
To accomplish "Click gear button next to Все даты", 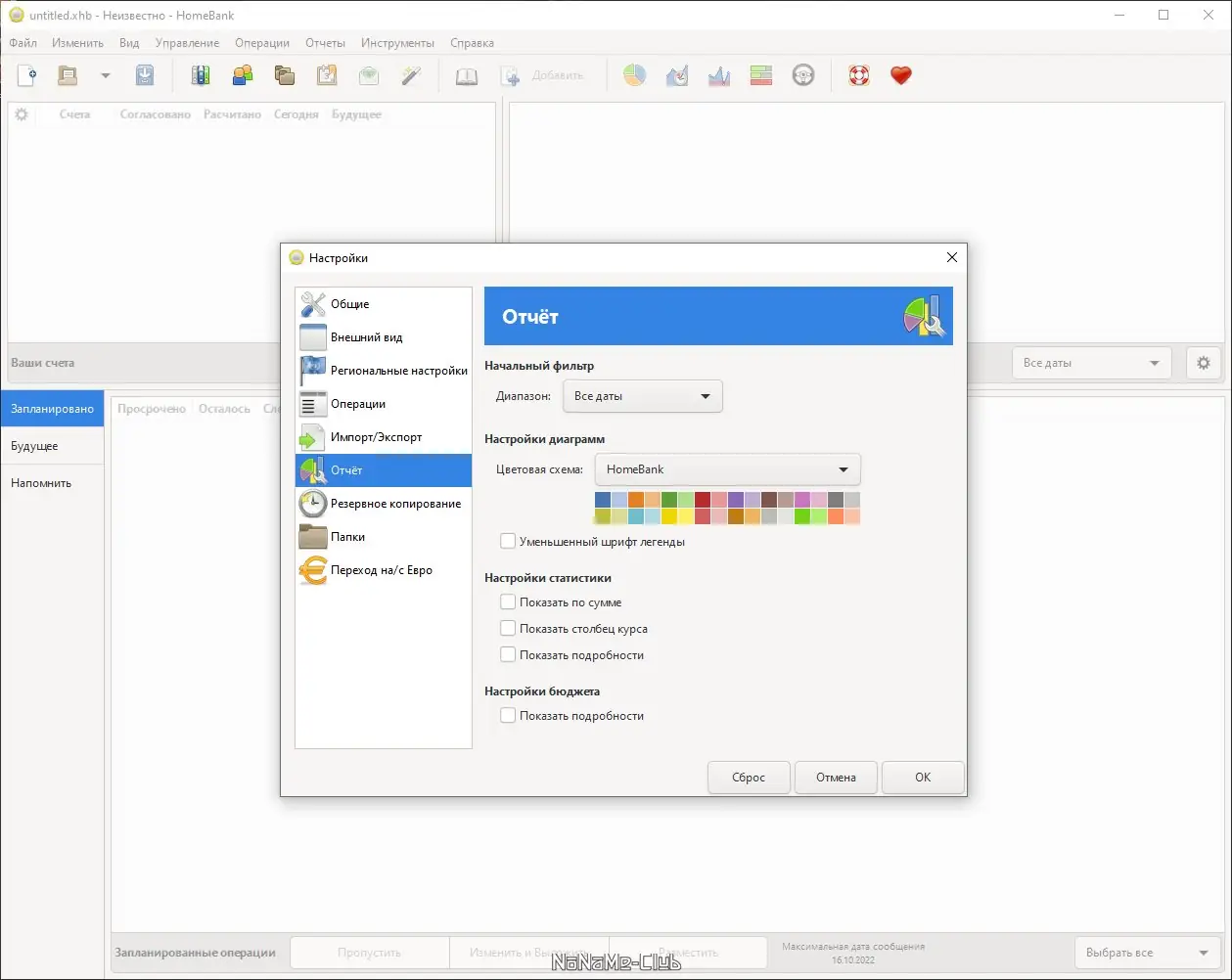I will (1204, 363).
